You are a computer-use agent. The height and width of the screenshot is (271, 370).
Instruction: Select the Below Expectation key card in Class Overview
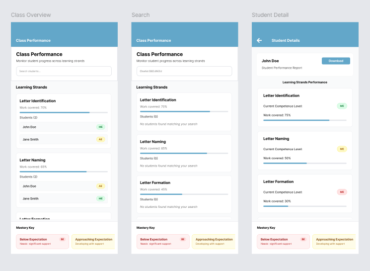42,242
